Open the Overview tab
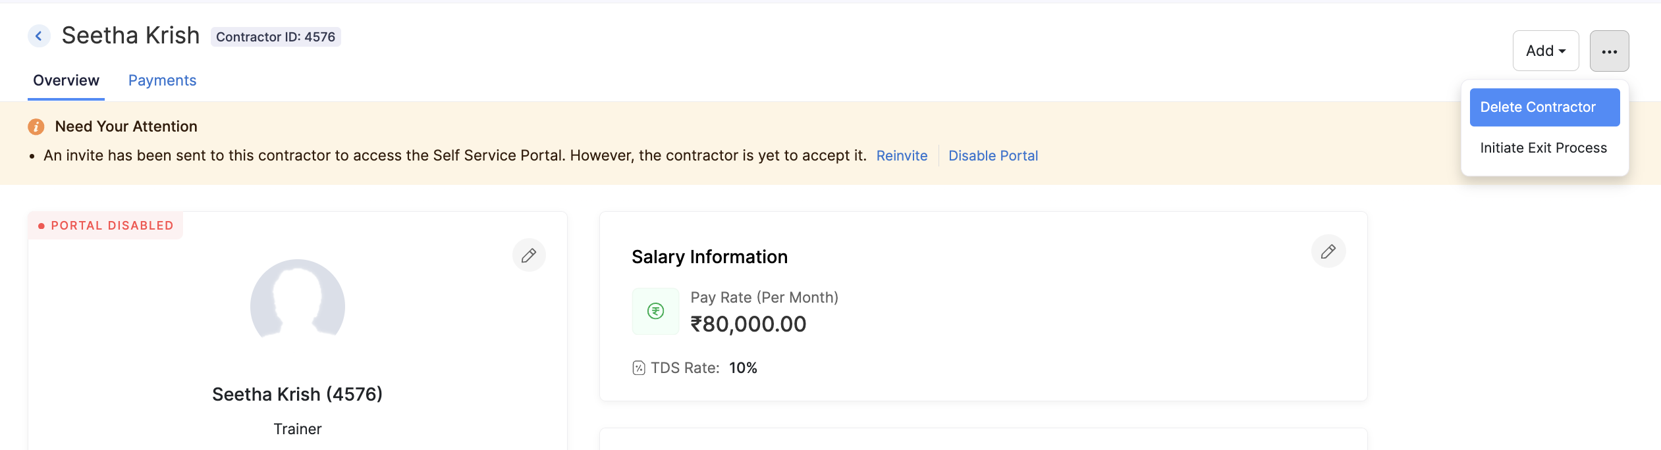The height and width of the screenshot is (450, 1661). coord(66,80)
